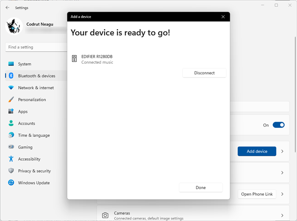Open Gaming settings category
The width and height of the screenshot is (297, 221).
click(36, 147)
